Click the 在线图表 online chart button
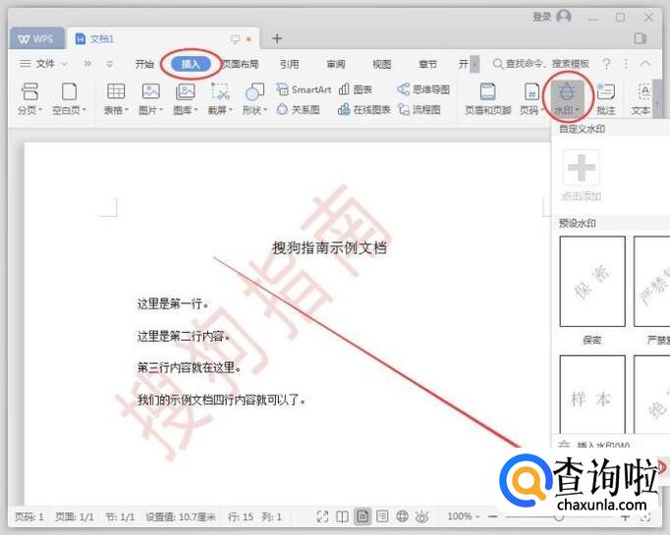 click(x=364, y=110)
